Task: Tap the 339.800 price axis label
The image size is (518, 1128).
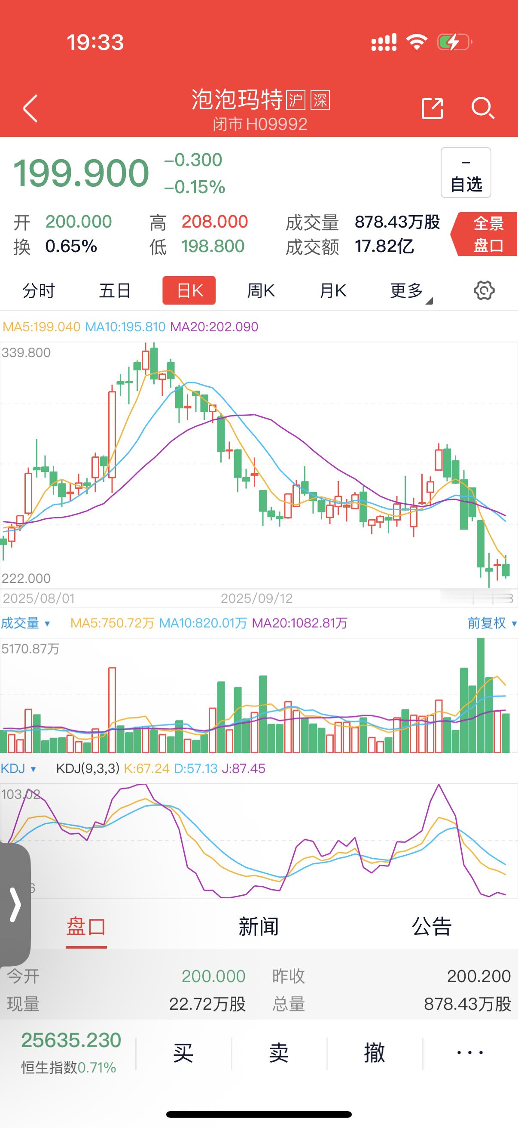Action: [x=26, y=352]
